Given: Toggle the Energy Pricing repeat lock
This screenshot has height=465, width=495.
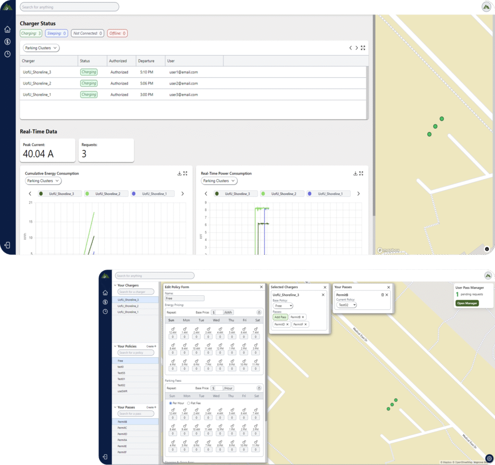Looking at the screenshot, I should 259,312.
